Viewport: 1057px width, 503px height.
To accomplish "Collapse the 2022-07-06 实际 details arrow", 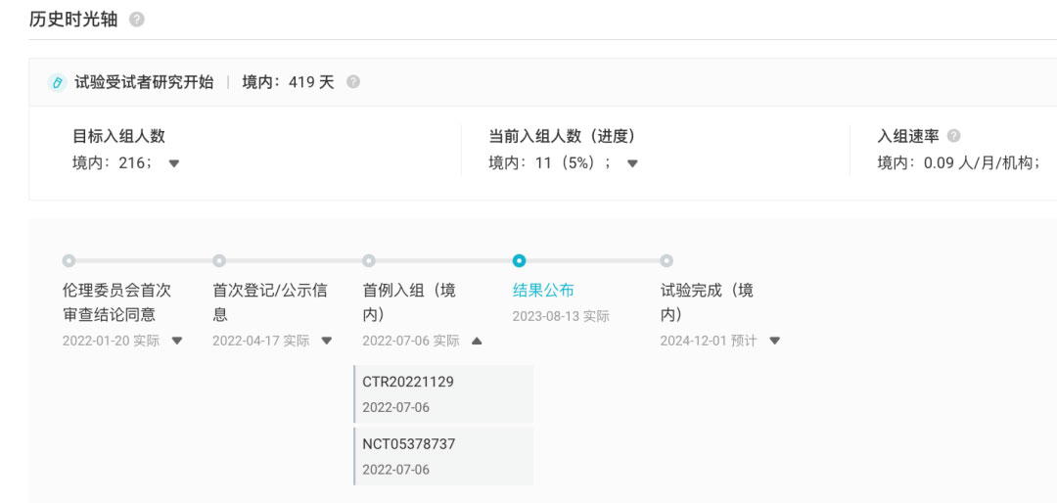I will pos(477,342).
